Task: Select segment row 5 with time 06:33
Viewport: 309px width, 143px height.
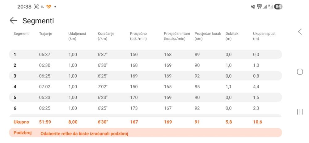Action: tap(146, 97)
